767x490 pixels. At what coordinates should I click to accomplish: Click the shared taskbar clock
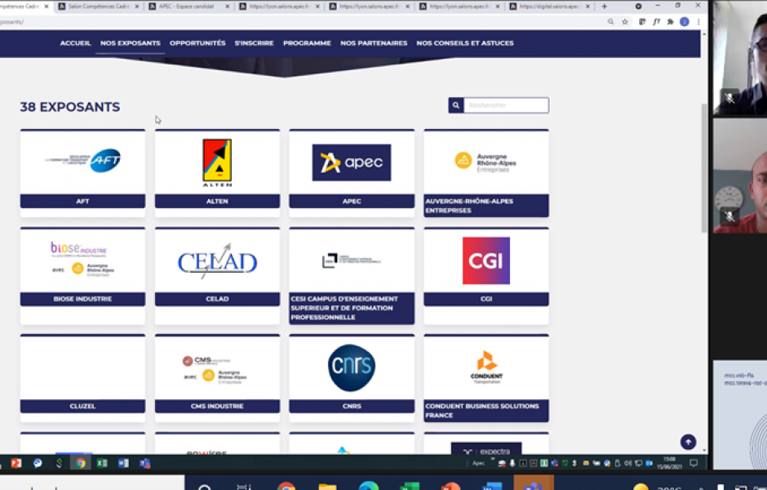pyautogui.click(x=669, y=463)
